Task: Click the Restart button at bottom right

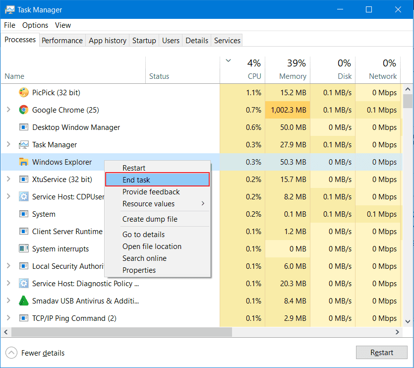Action: (381, 353)
